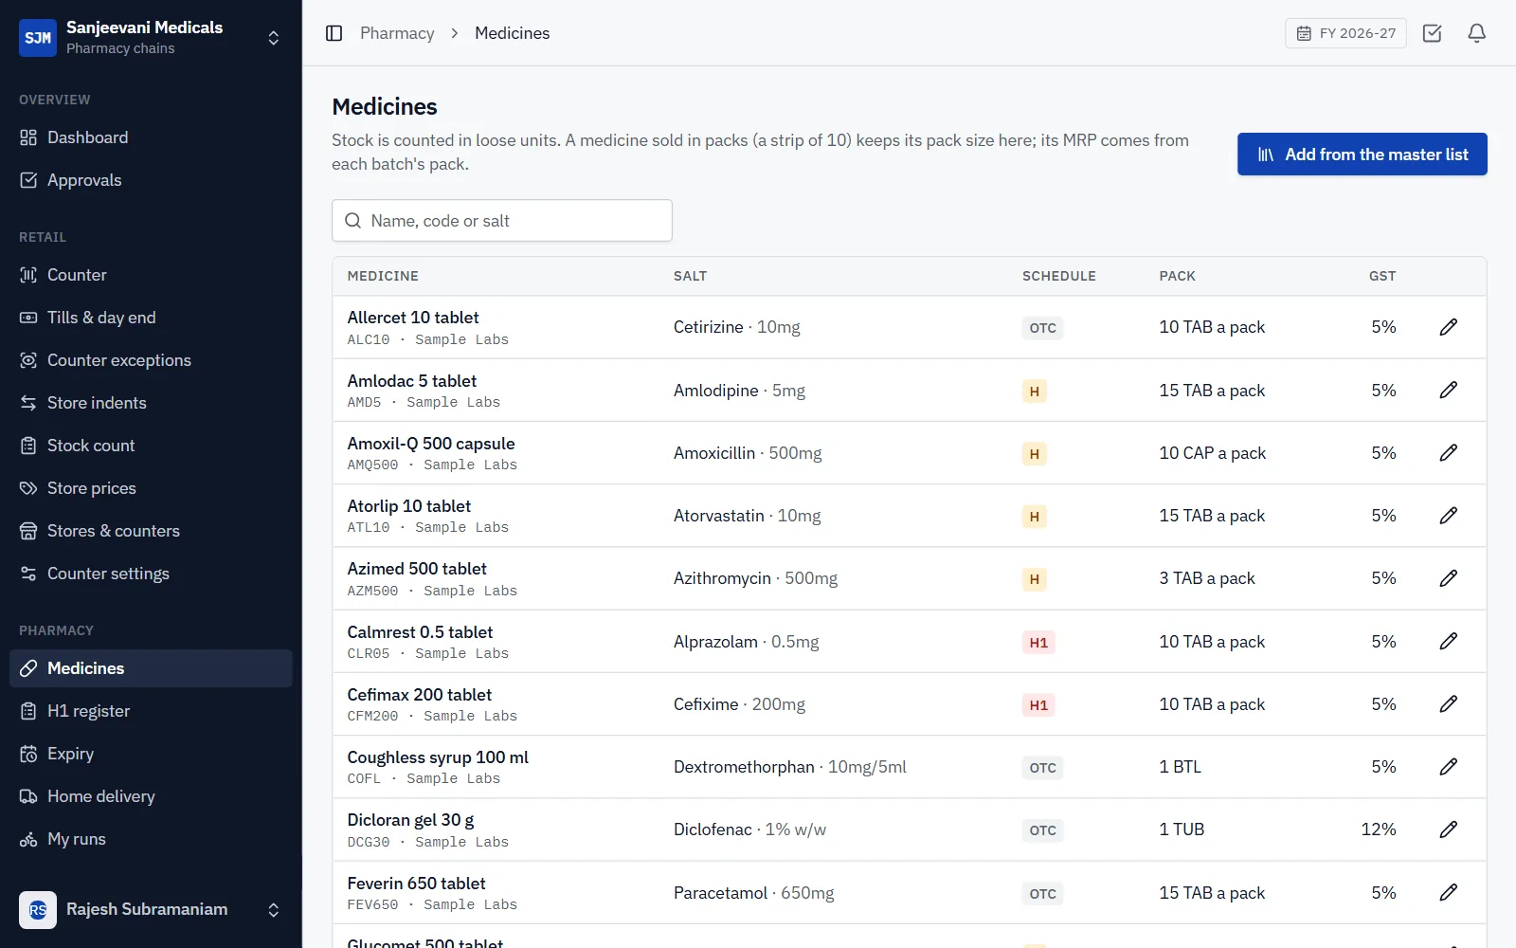The image size is (1516, 948).
Task: Open the tasks checklist icon in header
Action: (x=1432, y=33)
